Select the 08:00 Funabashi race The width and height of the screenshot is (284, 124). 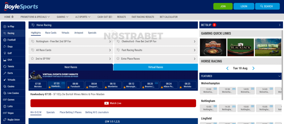(76, 85)
